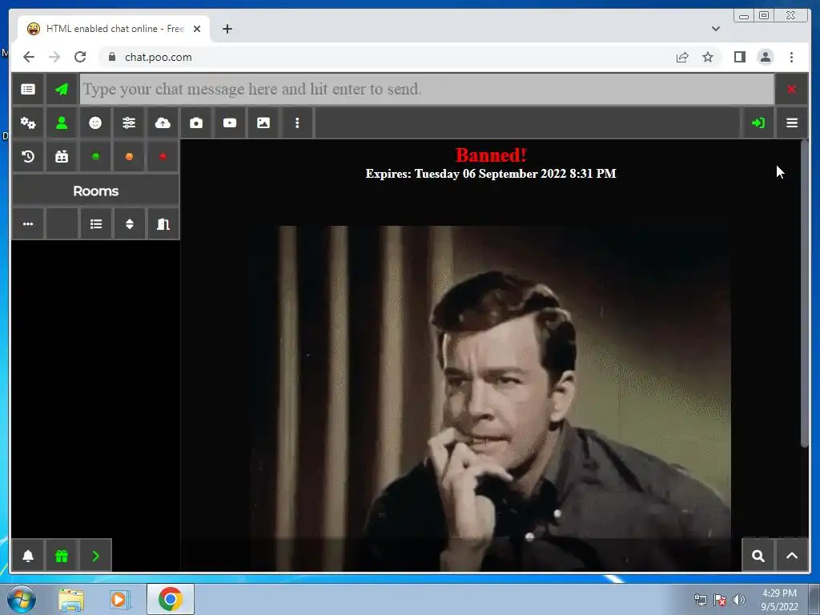Bookmark this page with star icon
The width and height of the screenshot is (820, 615).
[708, 57]
